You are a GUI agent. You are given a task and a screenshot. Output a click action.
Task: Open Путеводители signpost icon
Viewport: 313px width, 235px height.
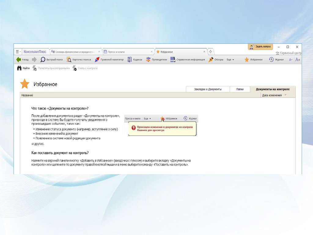click(148, 60)
